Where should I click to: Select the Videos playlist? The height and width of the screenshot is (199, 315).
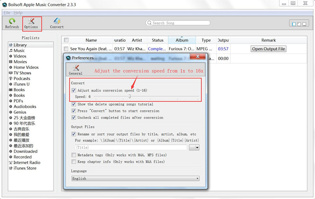point(20,56)
